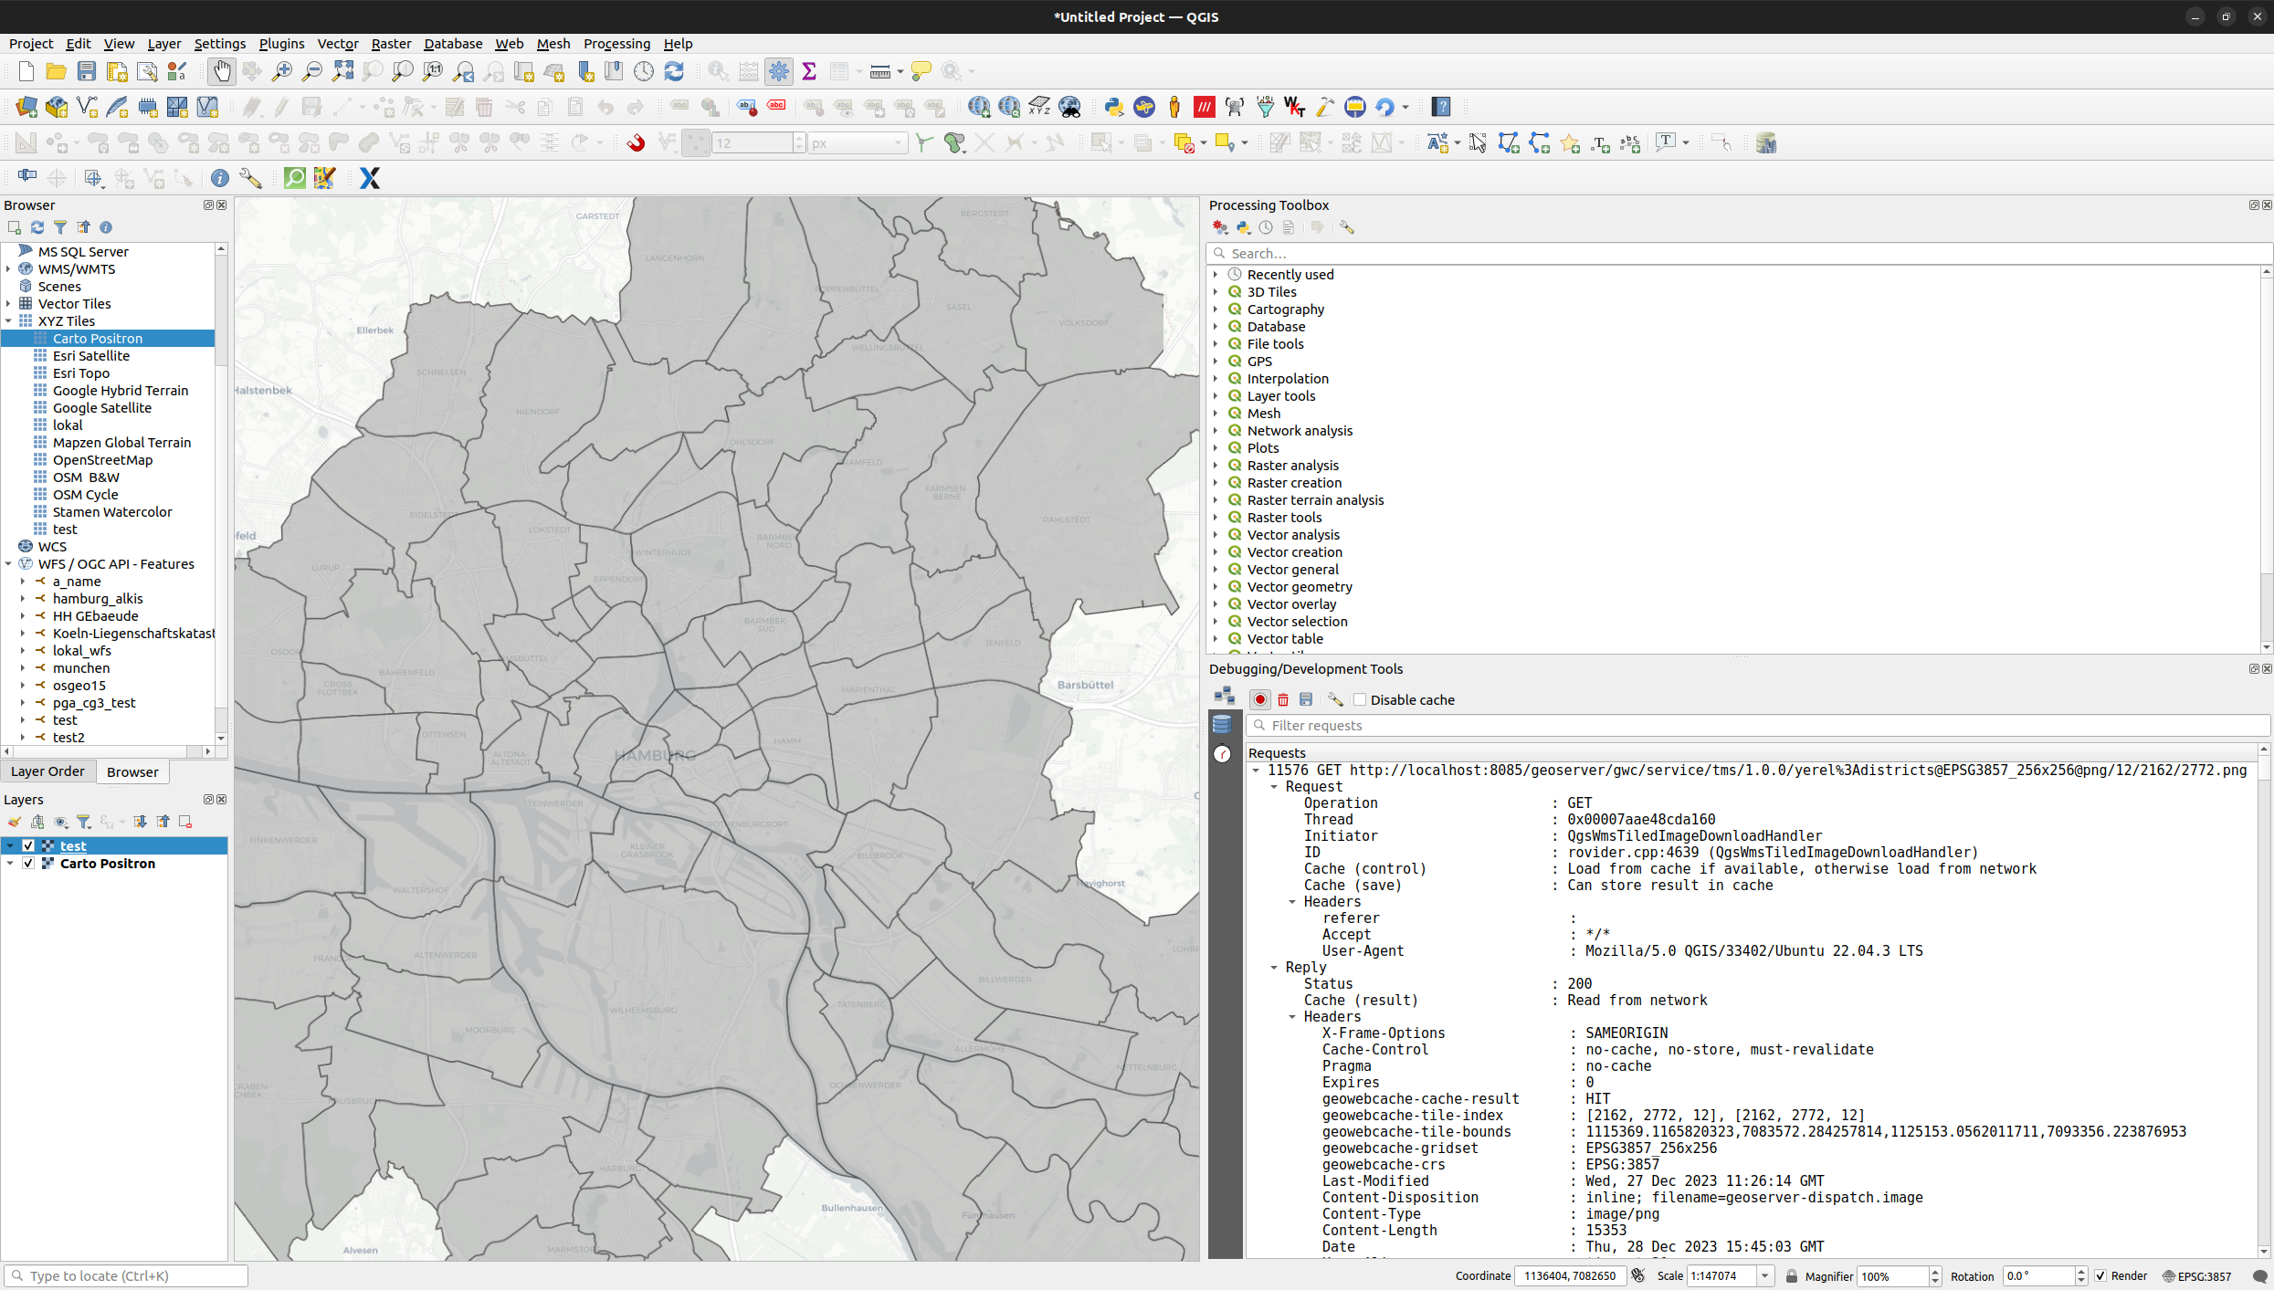The height and width of the screenshot is (1290, 2274).
Task: Show statistical summary sigma icon
Action: click(809, 71)
